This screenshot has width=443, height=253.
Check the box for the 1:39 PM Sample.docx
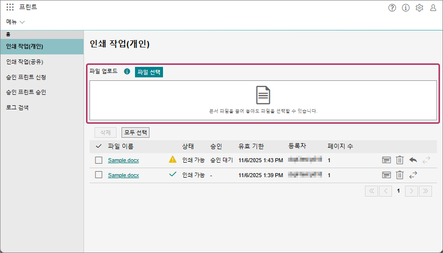pyautogui.click(x=98, y=175)
